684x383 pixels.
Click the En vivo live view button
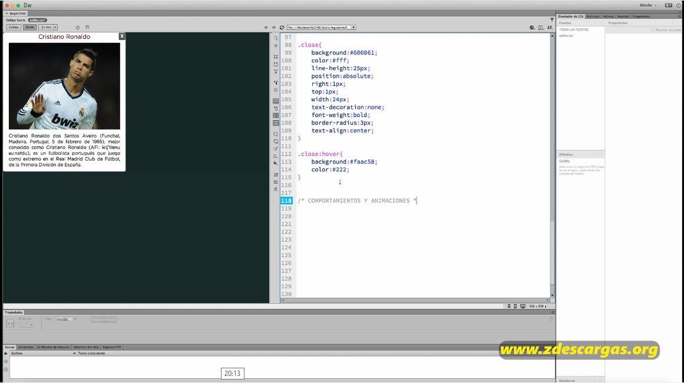tap(46, 27)
